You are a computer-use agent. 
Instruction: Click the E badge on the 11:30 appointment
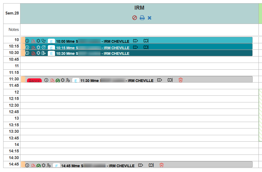[76, 80]
